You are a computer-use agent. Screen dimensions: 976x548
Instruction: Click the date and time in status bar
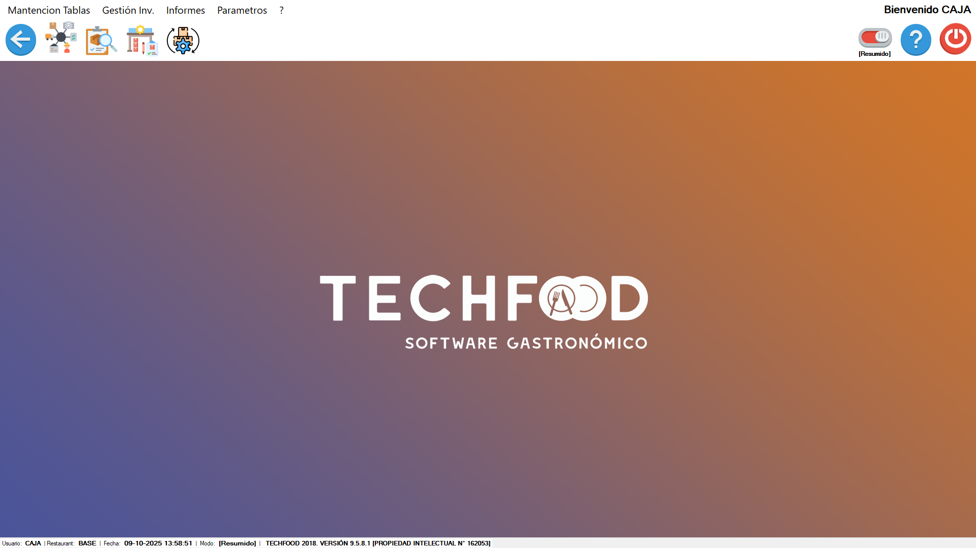[158, 543]
